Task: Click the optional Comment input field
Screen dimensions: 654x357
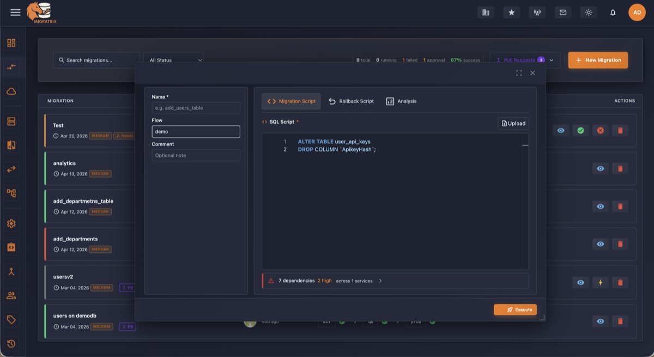Action: [196, 155]
